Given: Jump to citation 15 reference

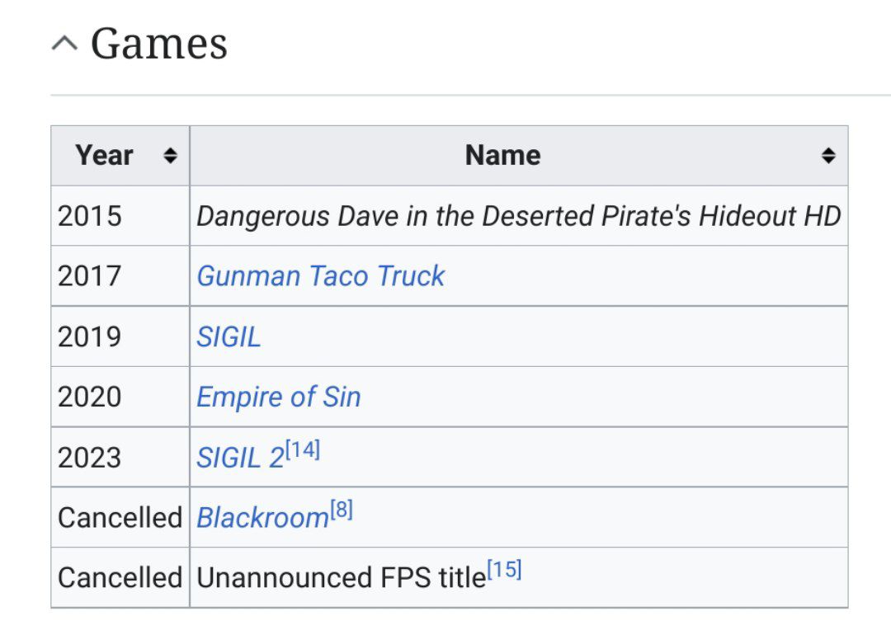Looking at the screenshot, I should pos(505,569).
